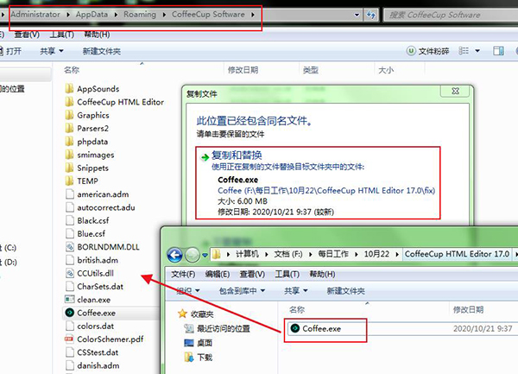Screen dimensions: 518x374
Task: Sort by 大小 column header
Action: [x=386, y=70]
